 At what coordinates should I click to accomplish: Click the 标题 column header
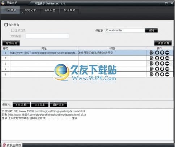112,48
